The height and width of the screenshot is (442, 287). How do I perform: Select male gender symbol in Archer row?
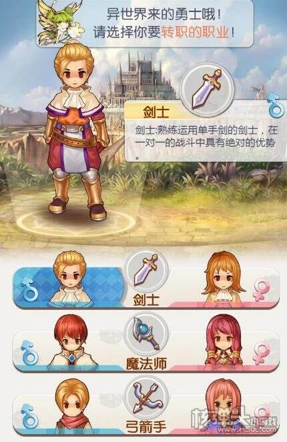pos(29,416)
